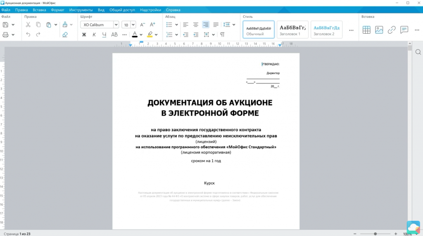Open more styles ellipsis in Стиль
This screenshot has width=423, height=236.
click(x=351, y=30)
